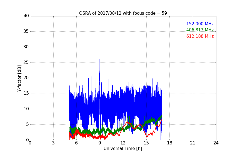The image size is (240, 160).
Task: Click the x-axis tick label '12'
Action: pos(123,143)
